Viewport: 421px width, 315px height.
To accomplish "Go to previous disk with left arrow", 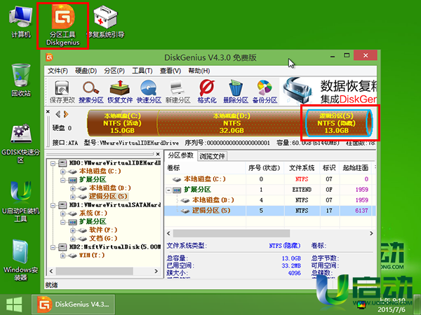I will tap(58, 114).
